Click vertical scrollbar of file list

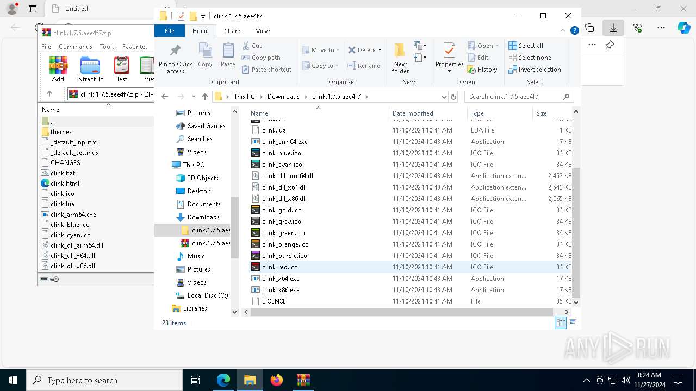[576, 232]
